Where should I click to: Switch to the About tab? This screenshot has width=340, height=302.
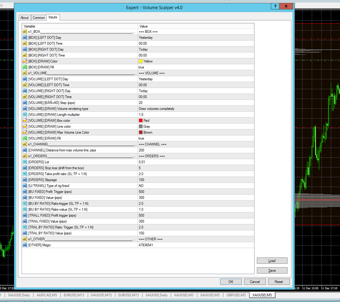pos(25,18)
